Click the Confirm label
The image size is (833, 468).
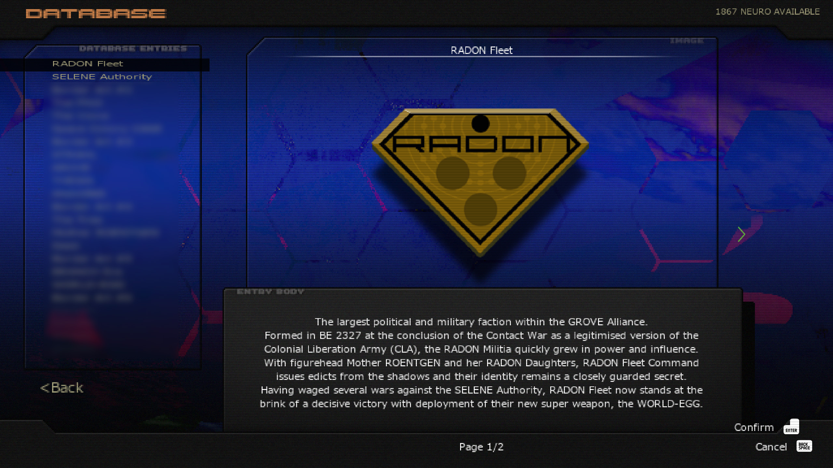point(754,427)
